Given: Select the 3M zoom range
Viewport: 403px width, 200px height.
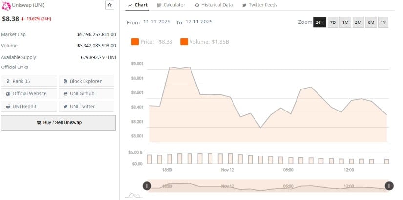Looking at the screenshot, I should (358, 22).
